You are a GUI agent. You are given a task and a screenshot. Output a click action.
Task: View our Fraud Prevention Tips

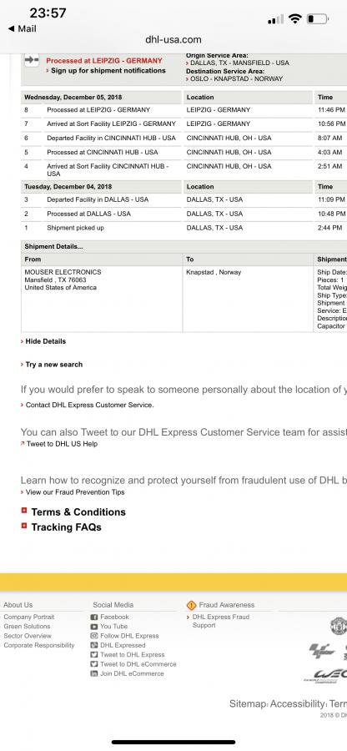(75, 492)
